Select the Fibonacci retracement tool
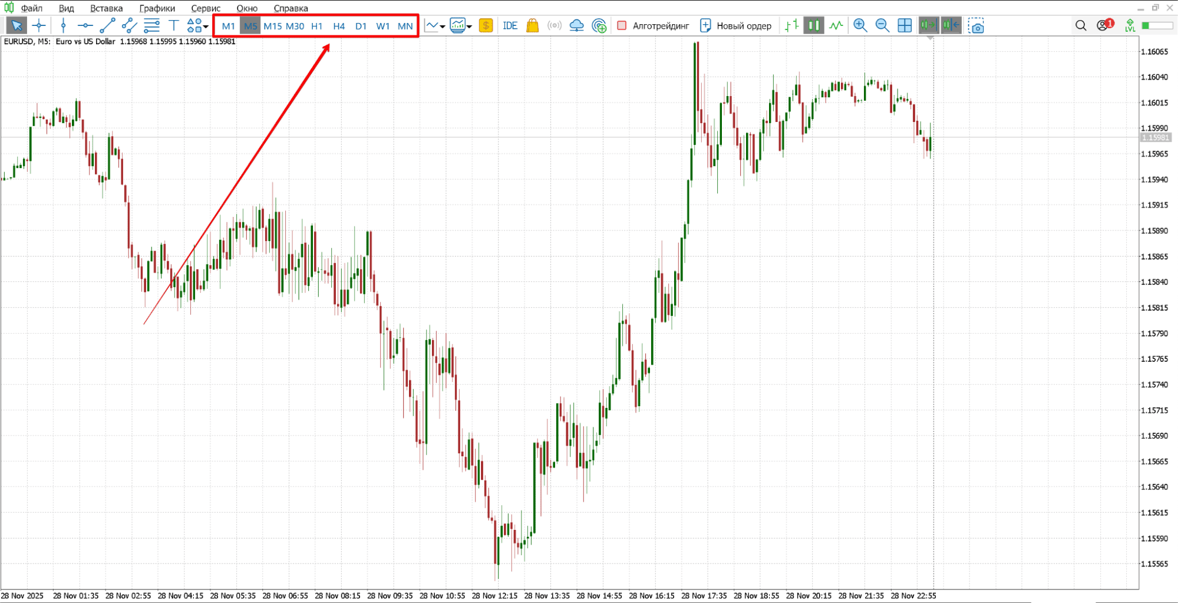1178x603 pixels. click(151, 25)
